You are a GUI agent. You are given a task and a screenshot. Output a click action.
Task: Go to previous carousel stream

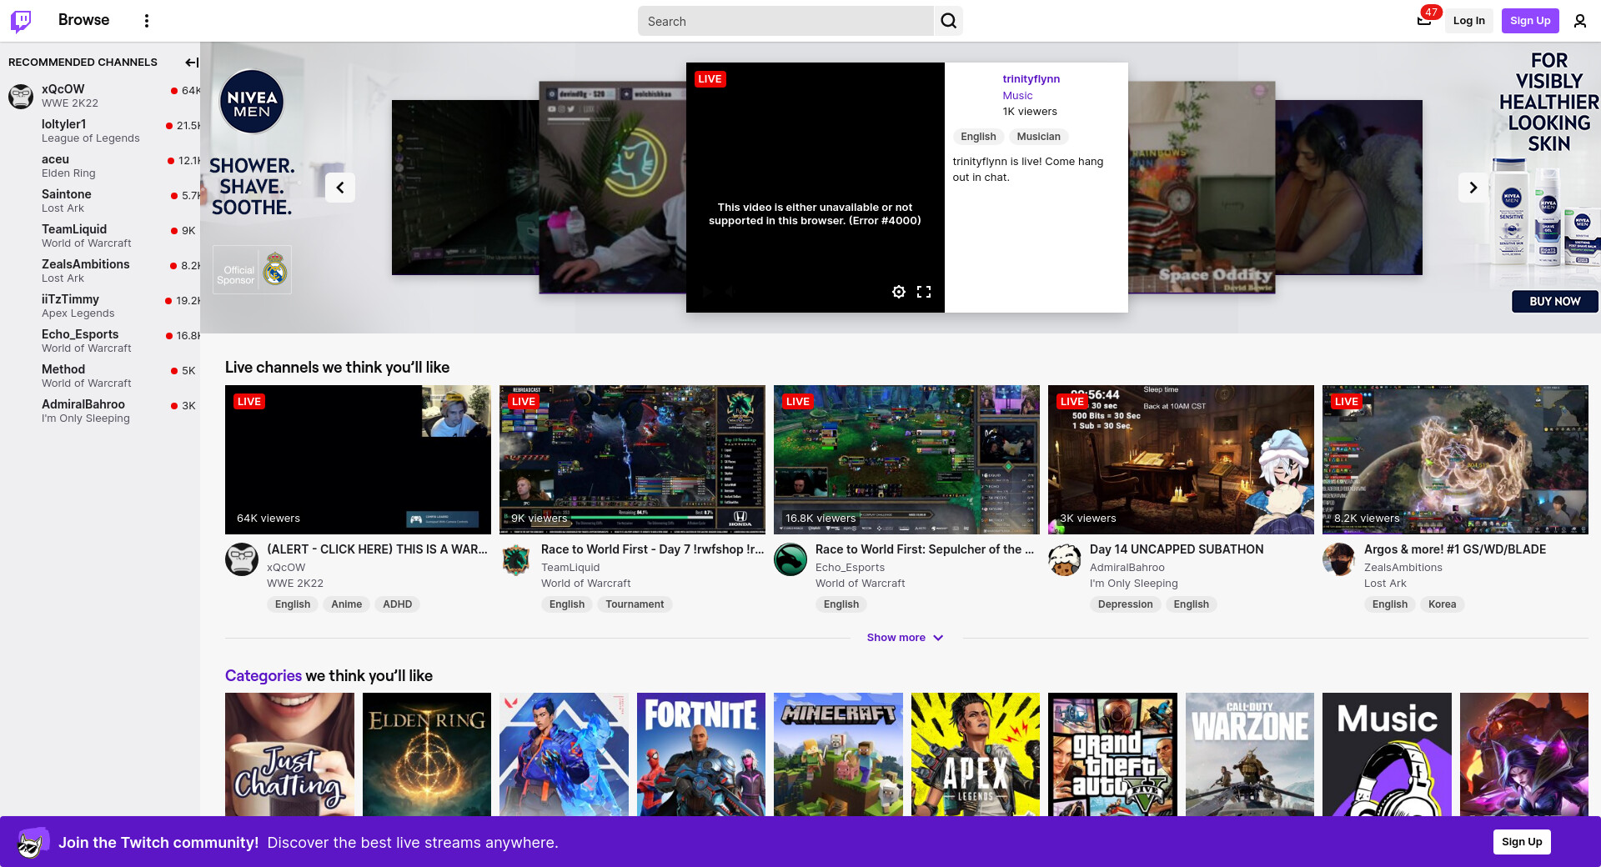coord(340,188)
